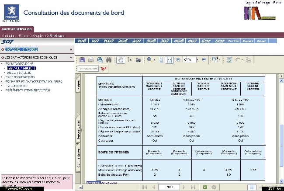Image resolution: width=284 pixels, height=191 pixels.
Task: Open Les dimensions tree item
Action: pos(16,86)
